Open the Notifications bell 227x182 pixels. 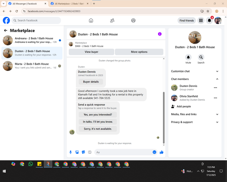209,20
